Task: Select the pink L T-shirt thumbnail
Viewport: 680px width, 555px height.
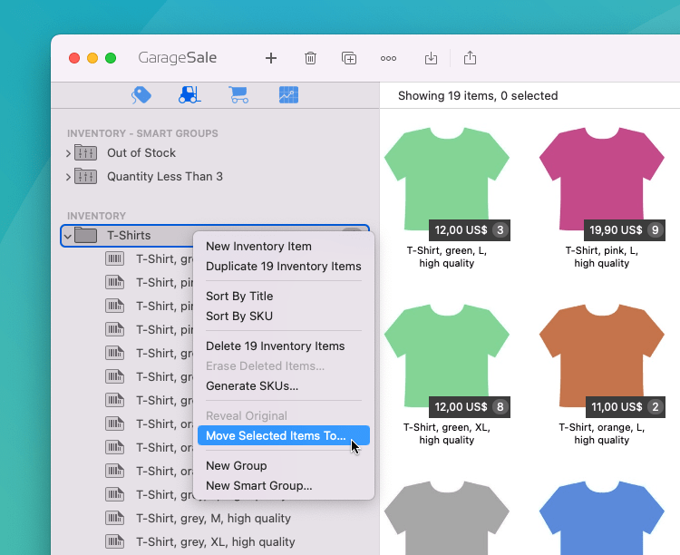Action: pos(601,179)
